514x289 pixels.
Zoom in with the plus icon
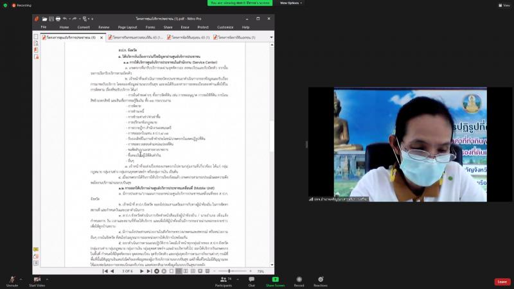251,271
